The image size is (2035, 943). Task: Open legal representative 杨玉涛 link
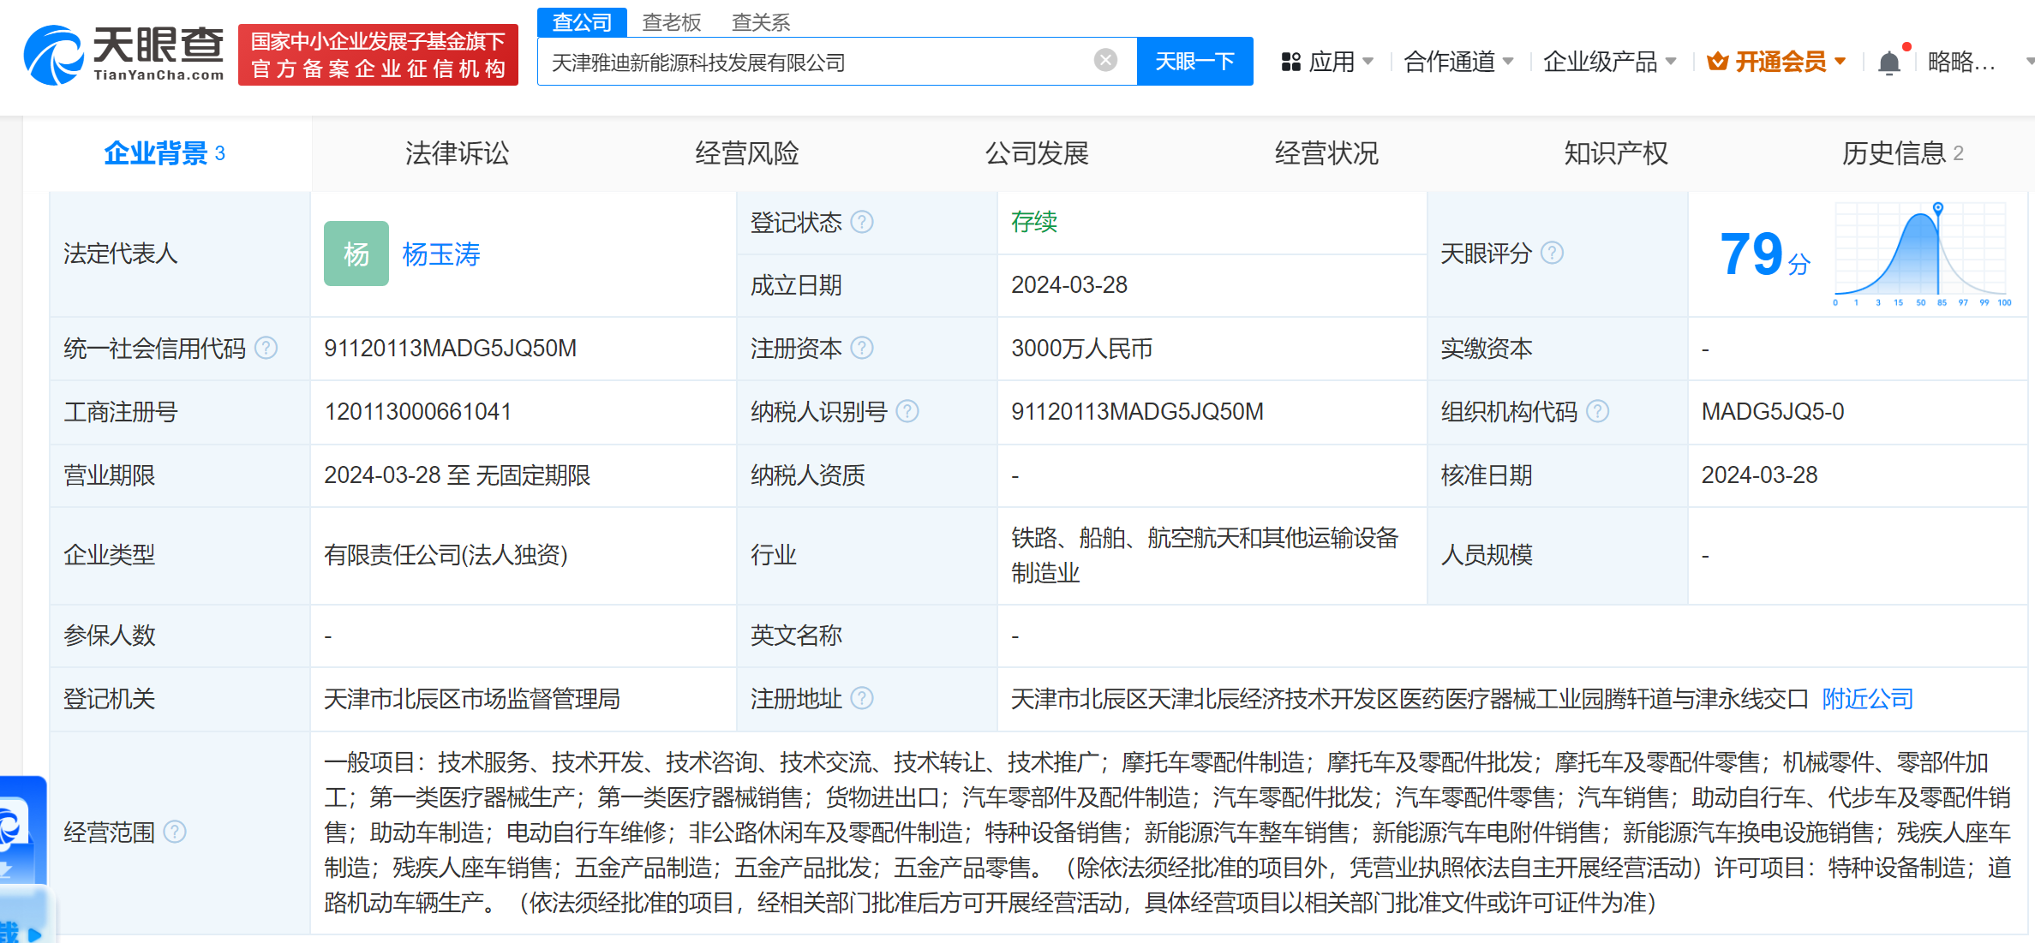(x=441, y=254)
